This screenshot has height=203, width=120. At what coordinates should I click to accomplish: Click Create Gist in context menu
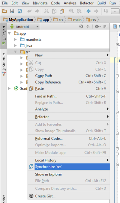(69, 196)
